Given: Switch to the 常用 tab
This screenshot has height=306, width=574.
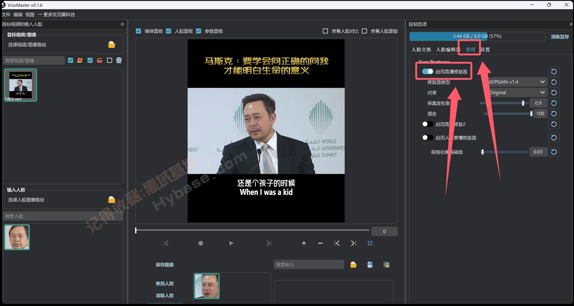Looking at the screenshot, I should (x=470, y=49).
